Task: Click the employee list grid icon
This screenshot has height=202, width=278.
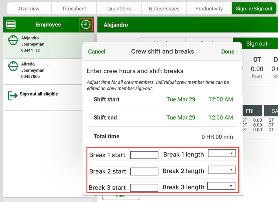Action: point(11,24)
